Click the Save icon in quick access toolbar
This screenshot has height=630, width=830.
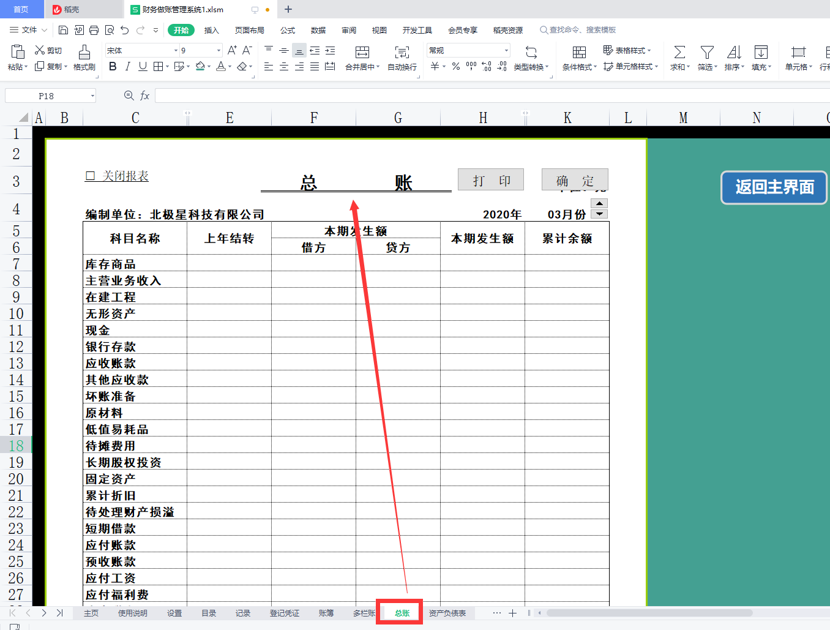(x=63, y=30)
